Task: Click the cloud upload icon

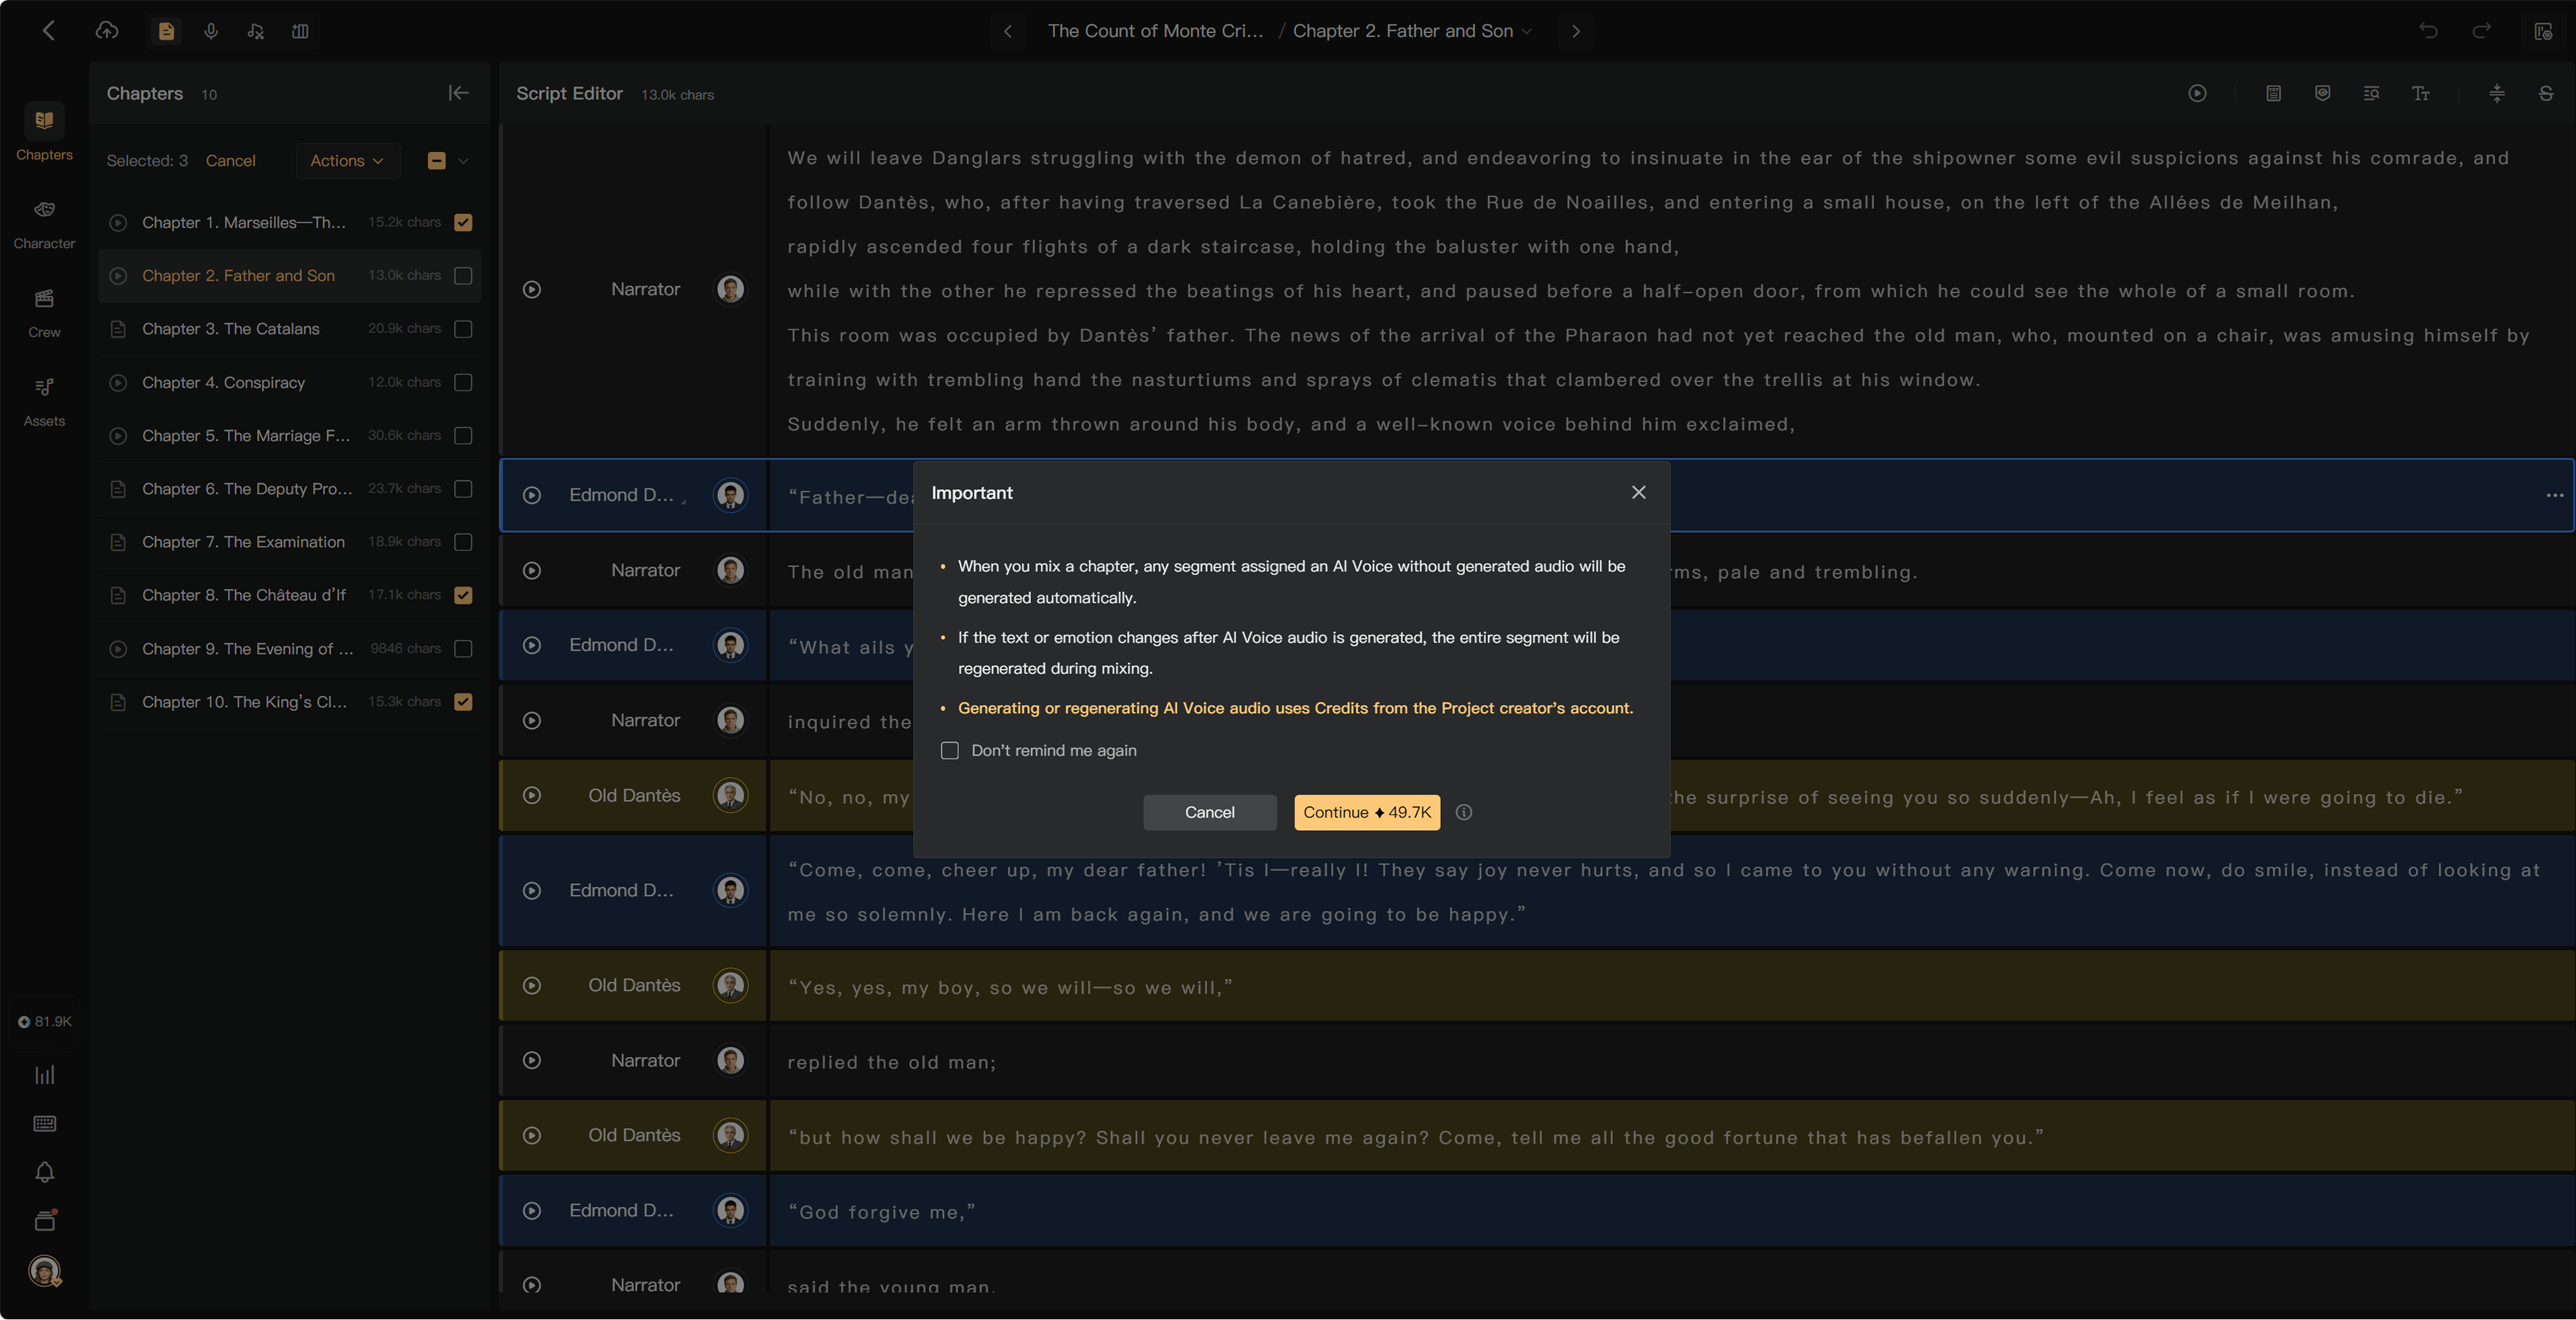Action: coord(107,31)
